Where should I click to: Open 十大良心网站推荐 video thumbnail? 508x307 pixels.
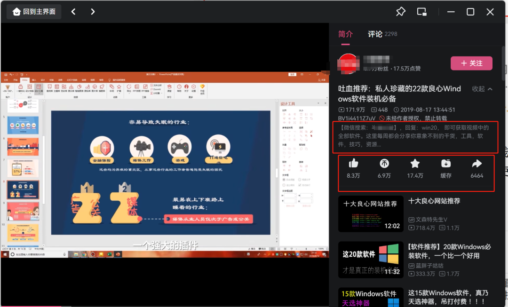371,214
